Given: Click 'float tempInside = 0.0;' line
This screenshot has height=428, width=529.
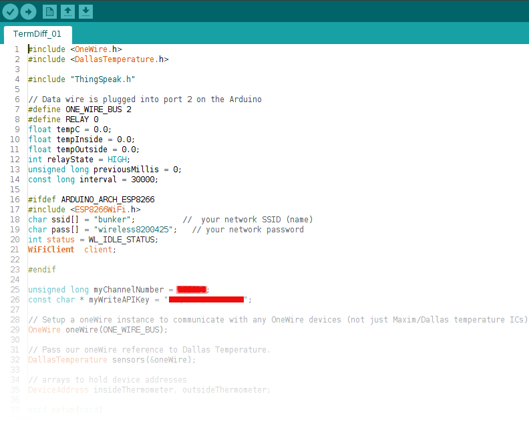Looking at the screenshot, I should pos(81,140).
